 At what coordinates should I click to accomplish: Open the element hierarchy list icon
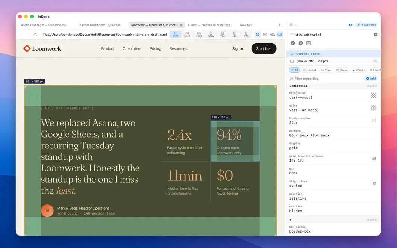[x=292, y=35]
